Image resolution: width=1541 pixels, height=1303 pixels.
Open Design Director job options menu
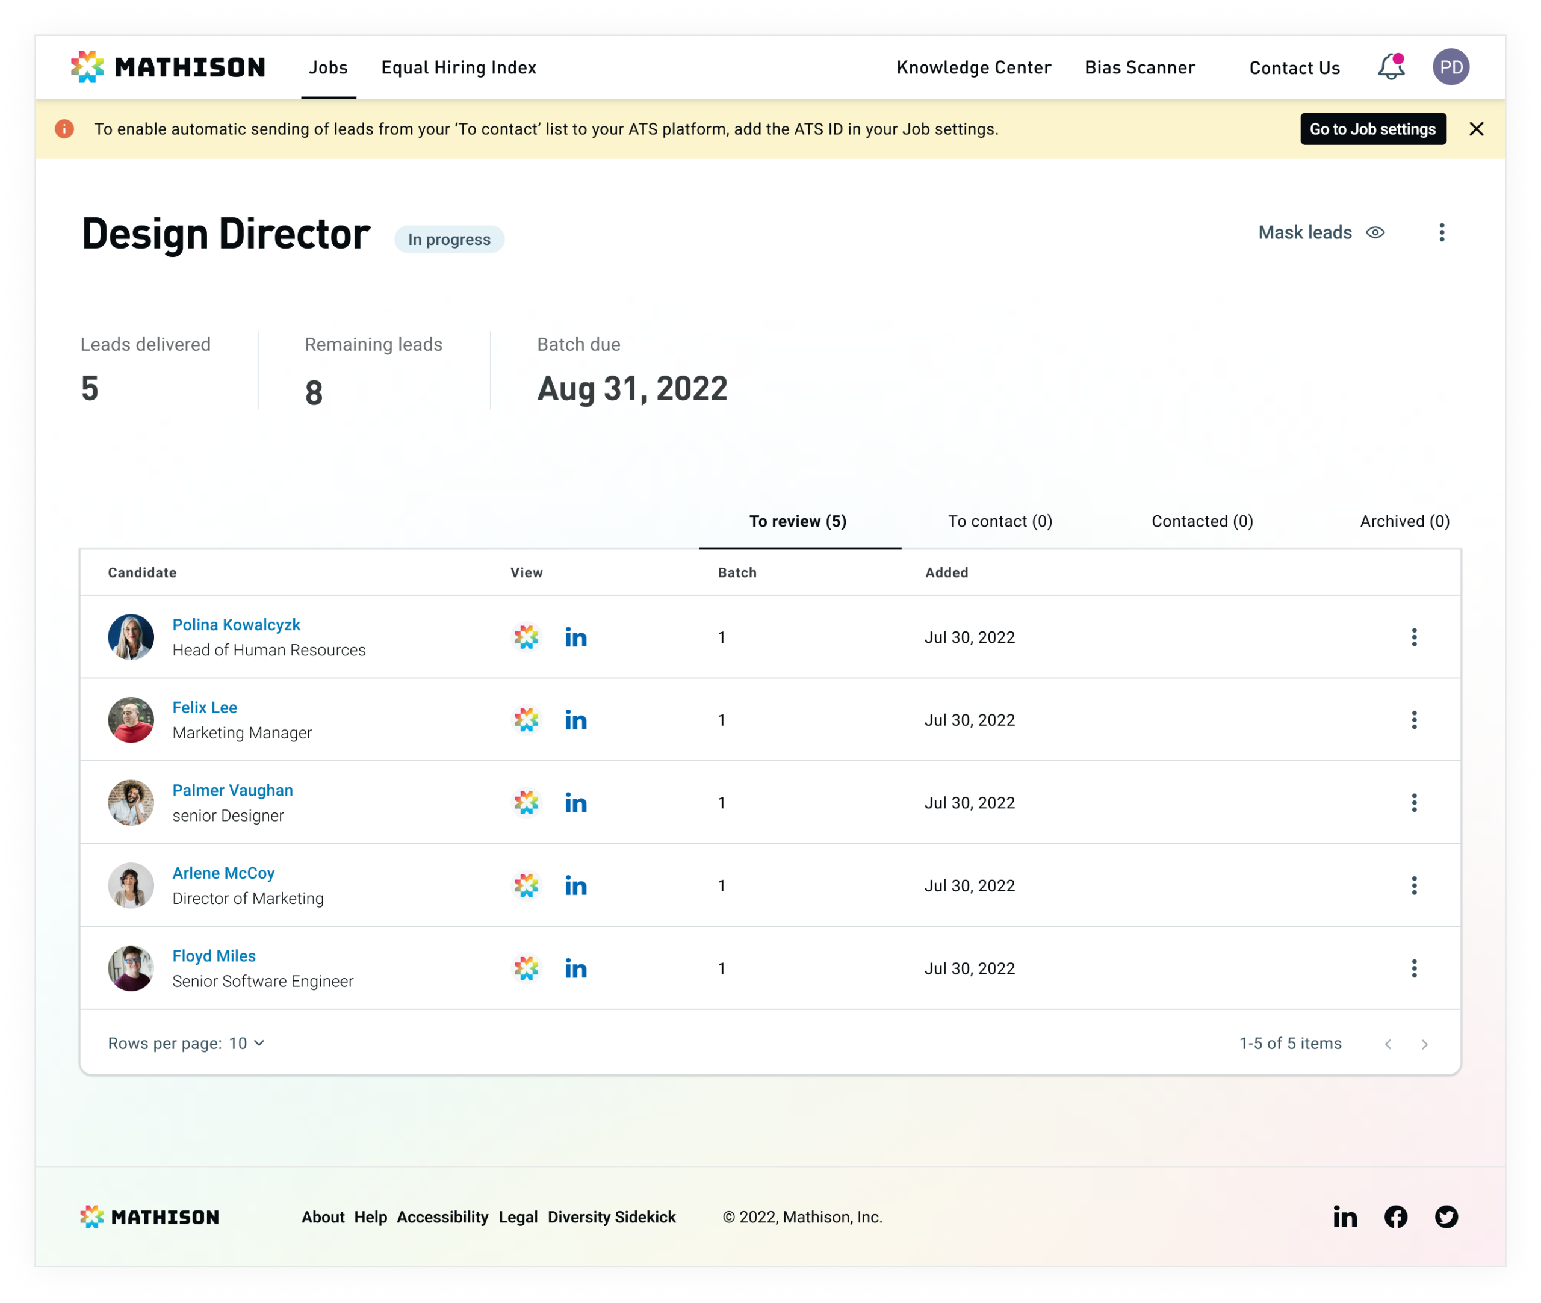coord(1441,233)
